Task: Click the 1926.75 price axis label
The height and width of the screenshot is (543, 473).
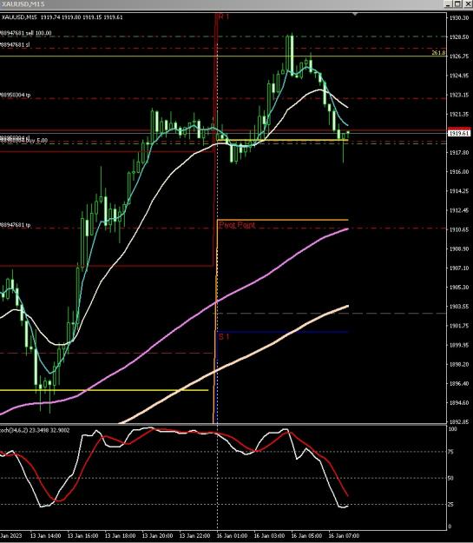Action: (x=459, y=56)
